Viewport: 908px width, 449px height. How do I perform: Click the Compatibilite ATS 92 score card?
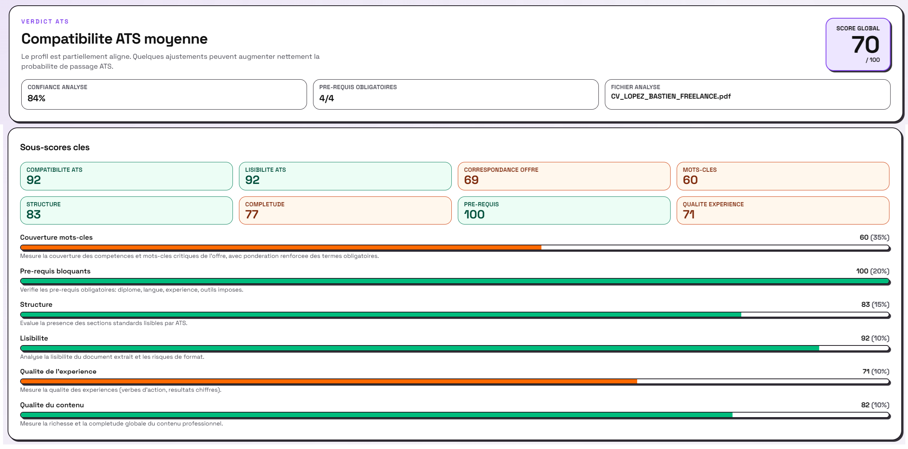click(x=127, y=176)
